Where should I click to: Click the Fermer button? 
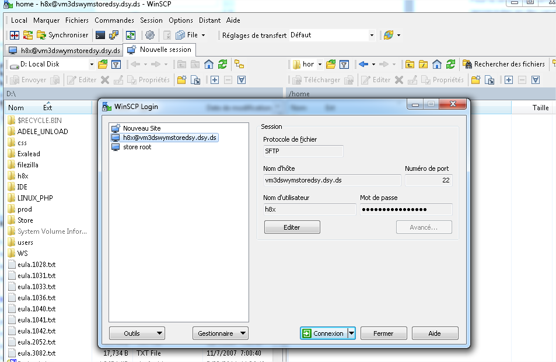coord(383,333)
